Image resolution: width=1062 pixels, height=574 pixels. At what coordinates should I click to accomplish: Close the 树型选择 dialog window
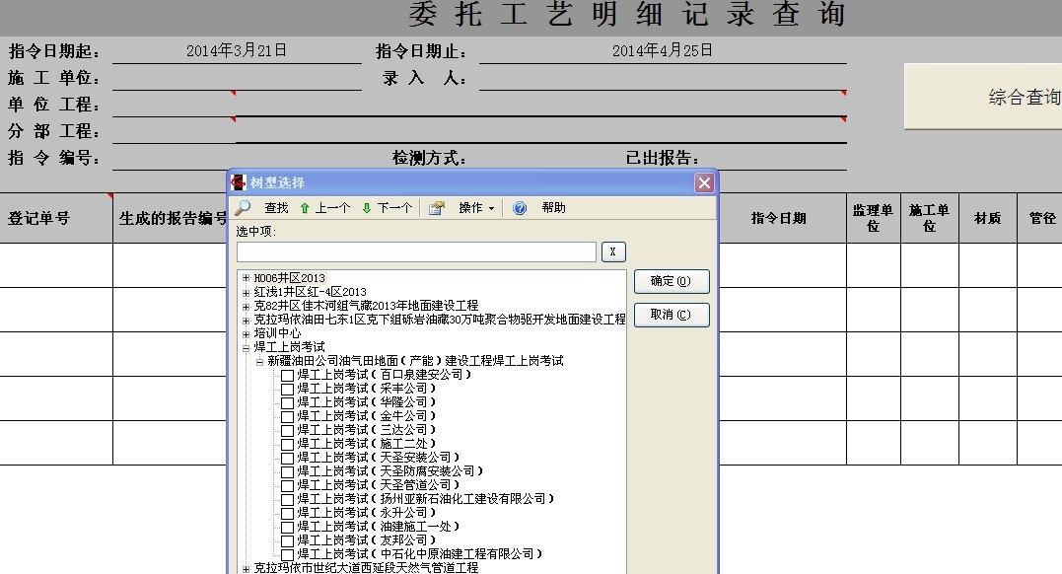coord(704,182)
